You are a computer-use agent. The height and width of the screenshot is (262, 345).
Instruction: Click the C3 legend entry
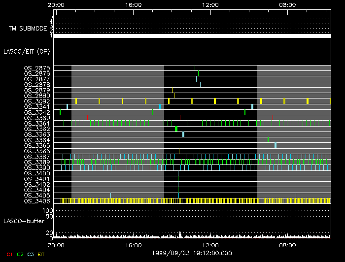click(x=31, y=254)
